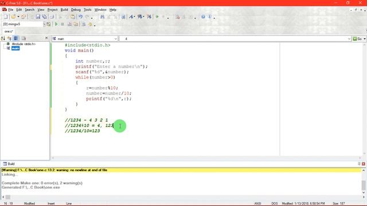Image resolution: width=367 pixels, height=206 pixels.
Task: Click the 'Size: 187' status bar entry
Action: click(338, 204)
